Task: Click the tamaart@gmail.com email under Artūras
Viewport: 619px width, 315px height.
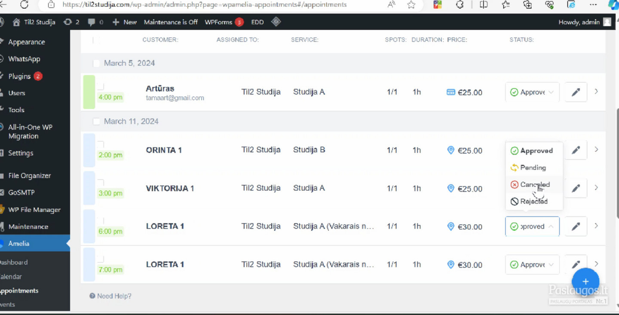Action: [175, 98]
